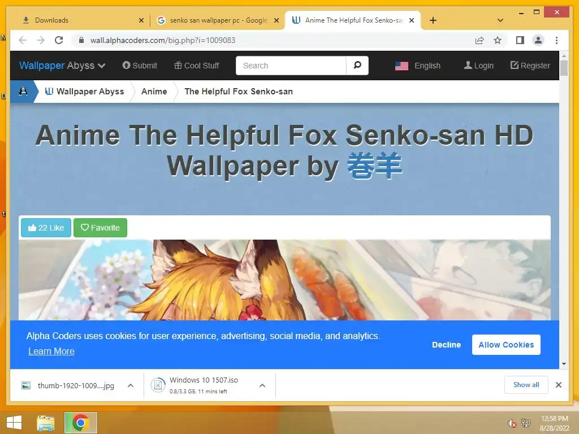Click the Alpha Coders home logo
Image resolution: width=579 pixels, height=434 pixels.
23,91
